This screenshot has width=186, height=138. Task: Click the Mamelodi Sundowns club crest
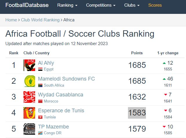coord(29,81)
